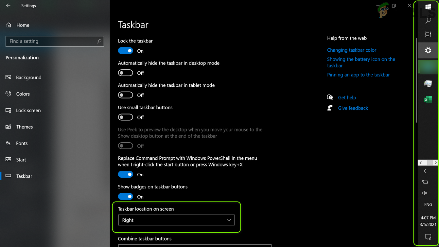
Task: Open Task View from the taskbar
Action: point(428,34)
